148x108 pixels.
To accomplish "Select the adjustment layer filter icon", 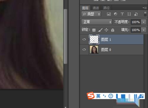I will (115, 14).
